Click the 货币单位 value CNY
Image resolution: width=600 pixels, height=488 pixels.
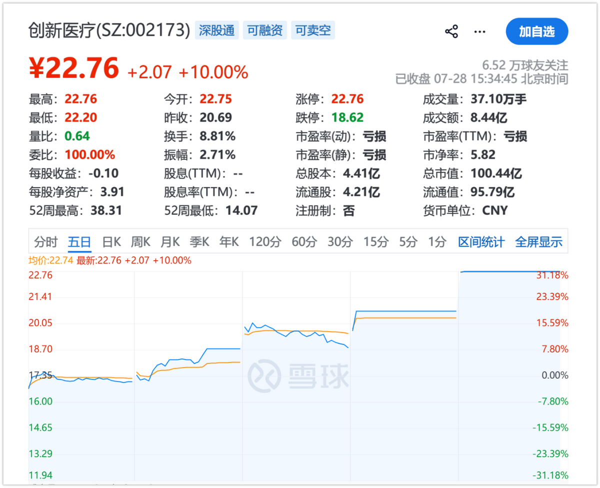click(495, 211)
